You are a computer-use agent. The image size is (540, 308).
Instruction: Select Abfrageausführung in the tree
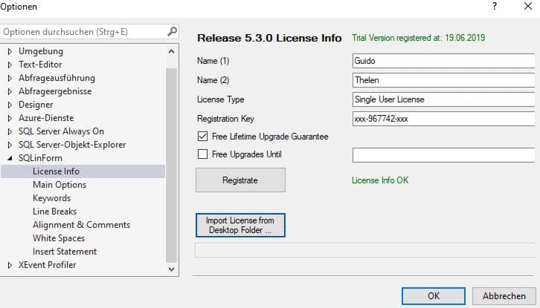point(57,78)
